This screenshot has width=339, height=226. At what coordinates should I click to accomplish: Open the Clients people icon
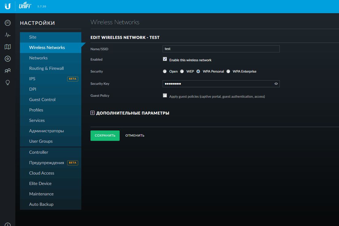8,71
